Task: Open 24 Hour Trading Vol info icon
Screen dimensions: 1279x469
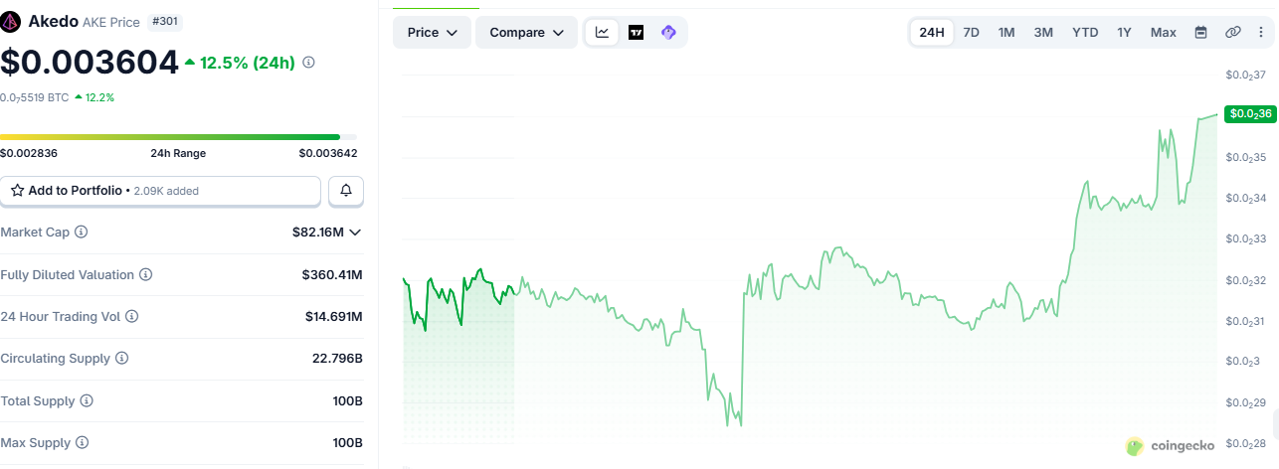Action: 131,316
